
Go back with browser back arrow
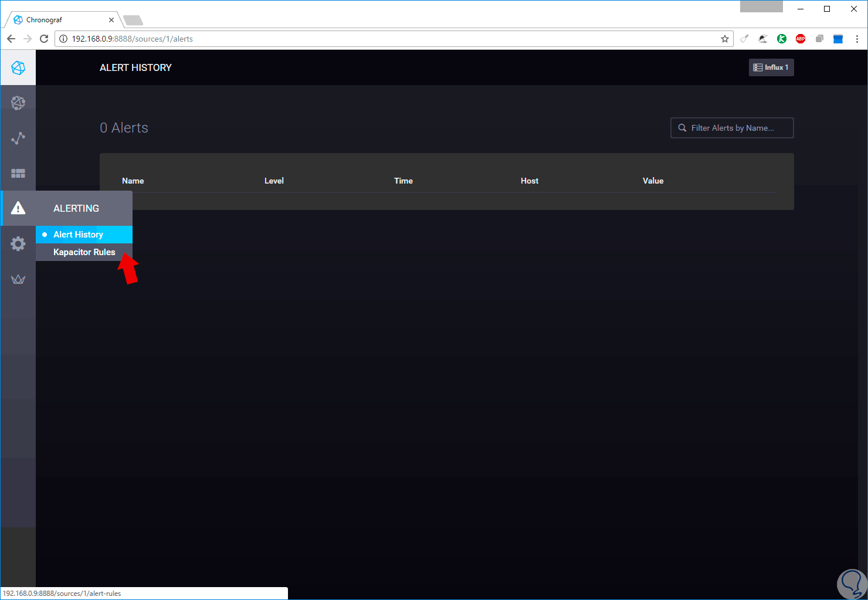pyautogui.click(x=11, y=39)
